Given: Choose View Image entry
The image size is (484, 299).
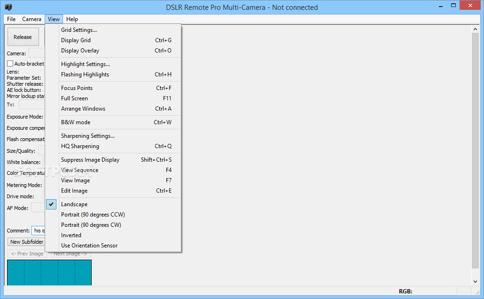Looking at the screenshot, I should point(113,180).
